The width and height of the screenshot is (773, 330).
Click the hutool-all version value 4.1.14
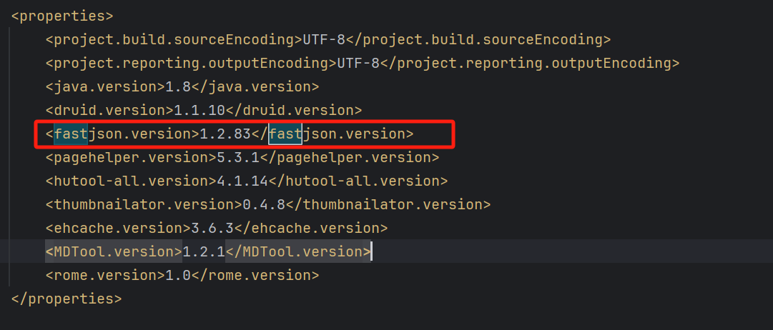[242, 181]
